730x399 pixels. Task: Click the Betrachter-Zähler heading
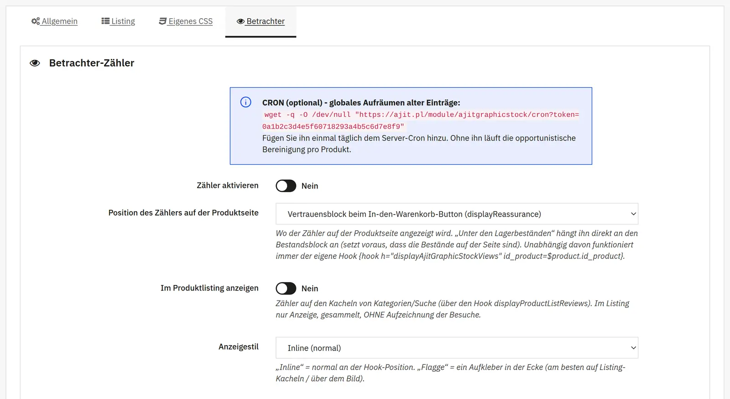(x=92, y=63)
